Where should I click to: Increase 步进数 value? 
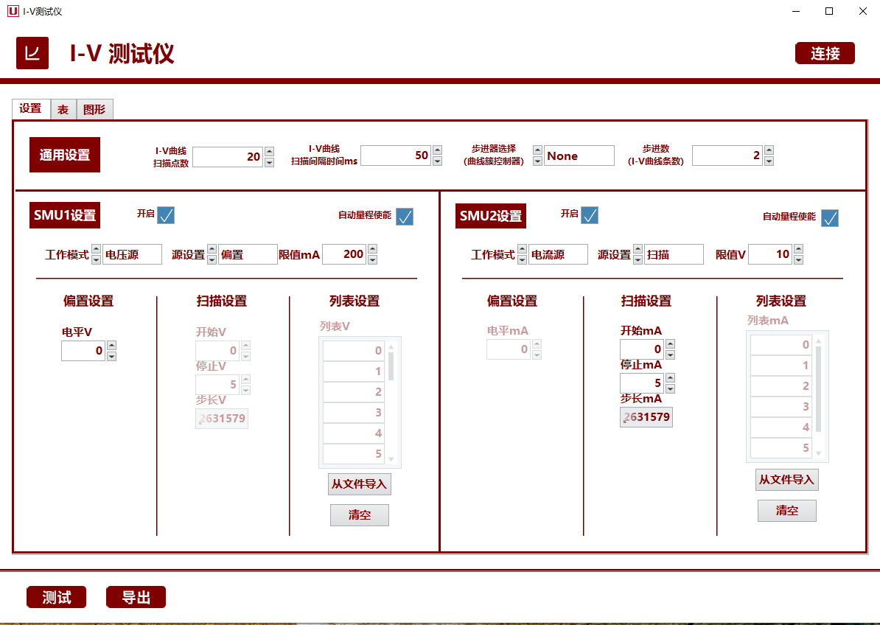coord(769,150)
